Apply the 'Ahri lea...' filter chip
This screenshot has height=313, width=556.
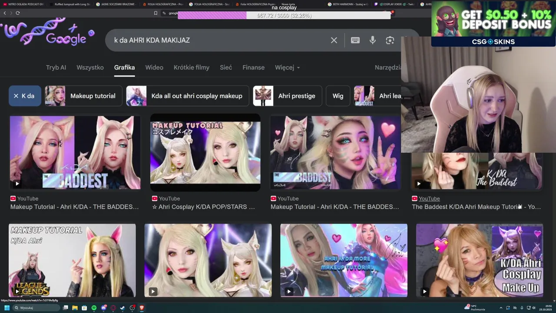click(x=377, y=96)
